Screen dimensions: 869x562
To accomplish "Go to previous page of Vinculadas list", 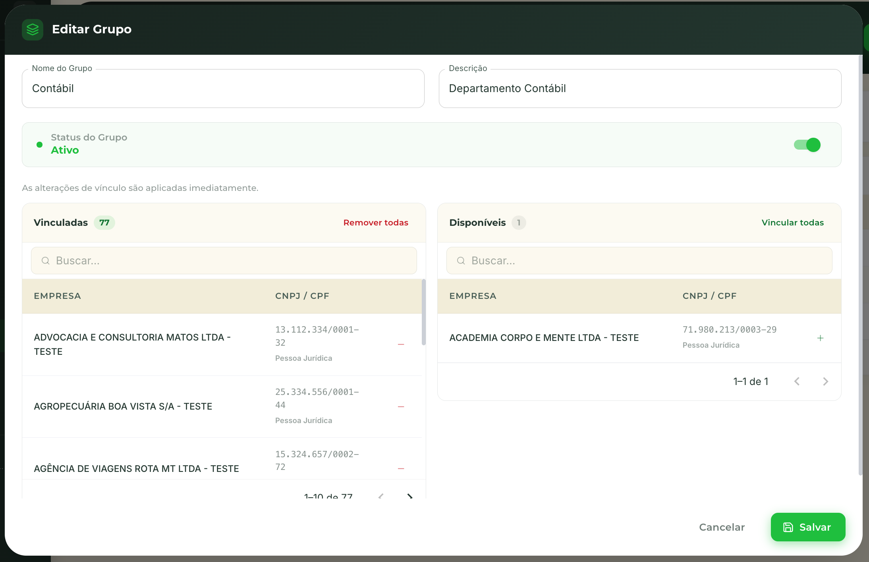I will pyautogui.click(x=381, y=496).
